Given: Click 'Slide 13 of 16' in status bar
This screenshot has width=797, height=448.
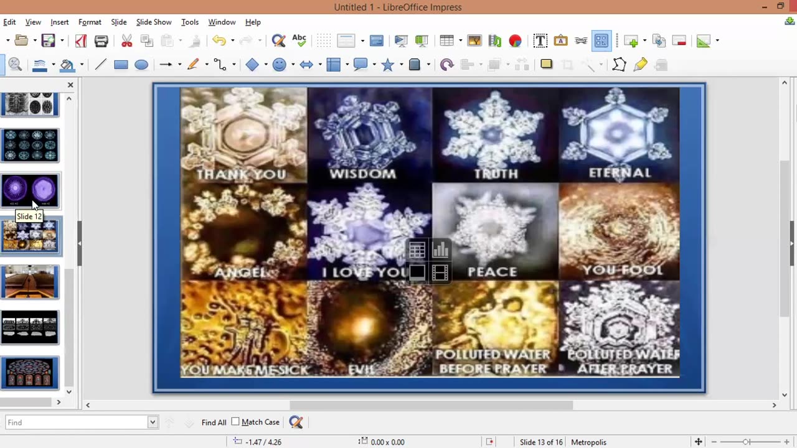Looking at the screenshot, I should coord(541,442).
